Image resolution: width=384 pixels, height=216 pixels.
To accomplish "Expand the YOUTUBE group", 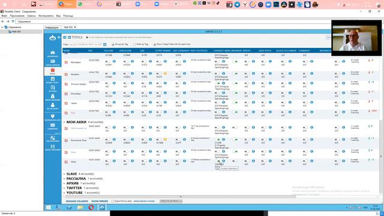I will (x=64, y=193).
